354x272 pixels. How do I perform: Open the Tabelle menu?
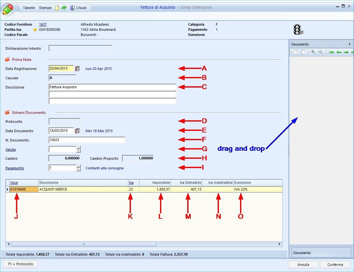point(29,8)
